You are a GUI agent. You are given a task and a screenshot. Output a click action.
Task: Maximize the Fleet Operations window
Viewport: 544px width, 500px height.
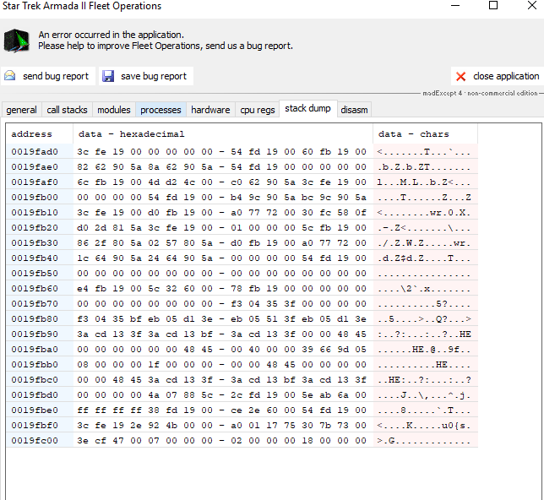click(493, 5)
